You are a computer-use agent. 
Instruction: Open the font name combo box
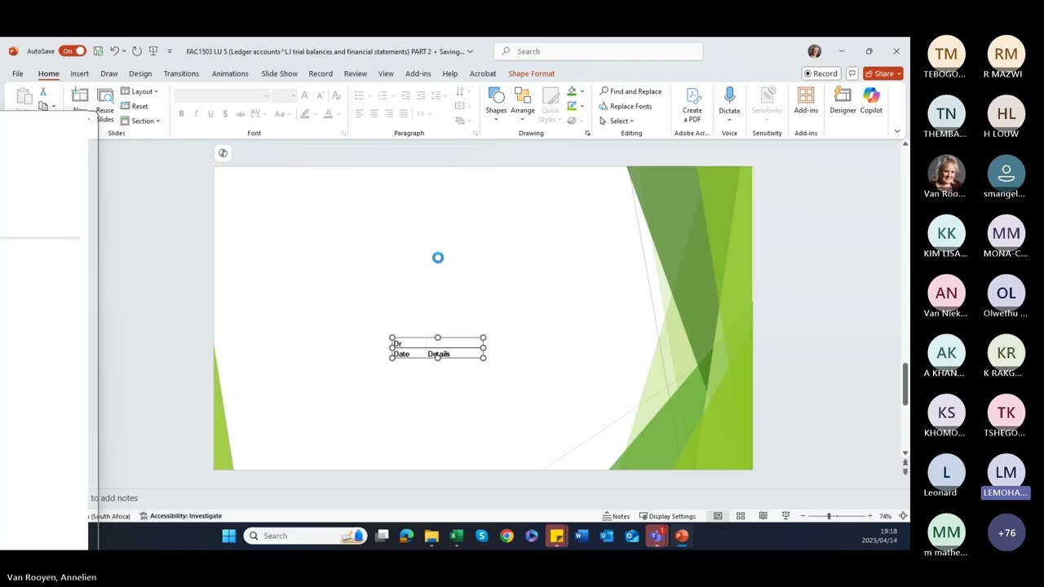tap(222, 95)
